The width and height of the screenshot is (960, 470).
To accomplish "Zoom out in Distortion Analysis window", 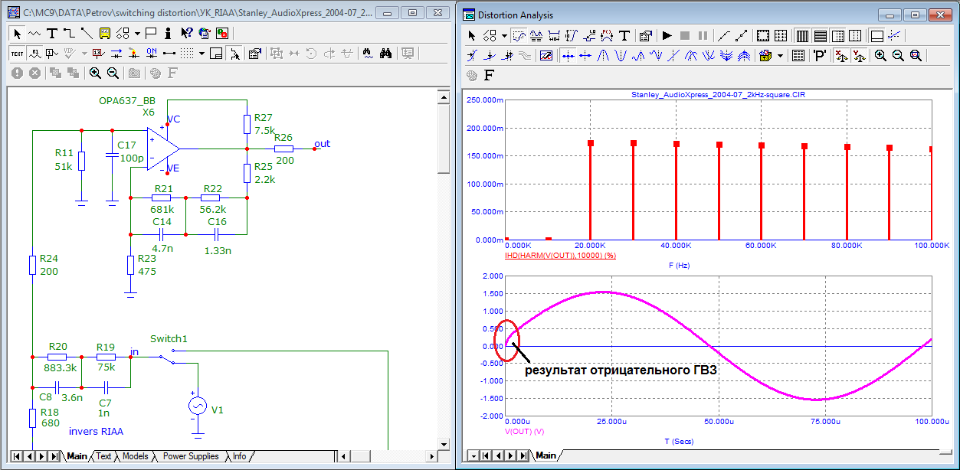I will coord(898,55).
